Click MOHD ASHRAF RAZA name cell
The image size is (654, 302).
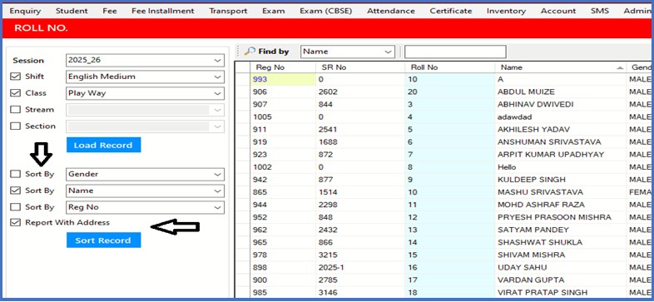pos(561,205)
